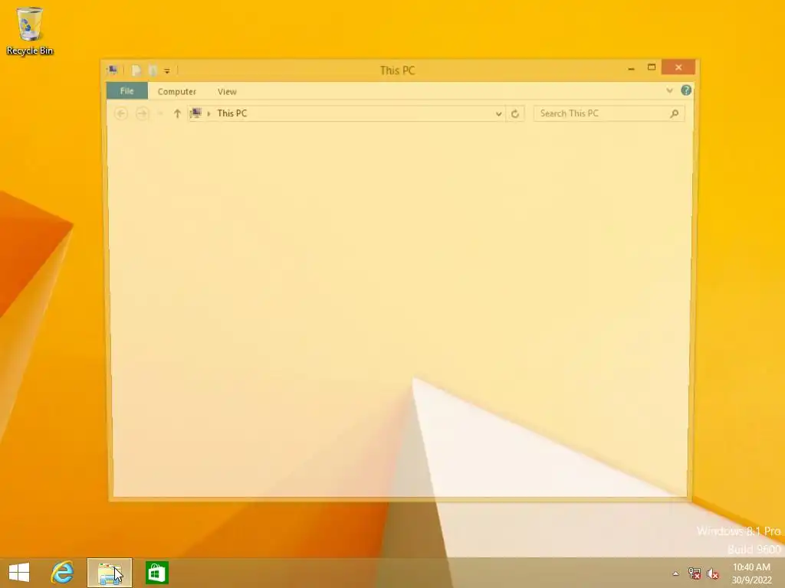Screen dimensions: 785x588
Task: Click the search magnifier icon
Action: pyautogui.click(x=675, y=113)
